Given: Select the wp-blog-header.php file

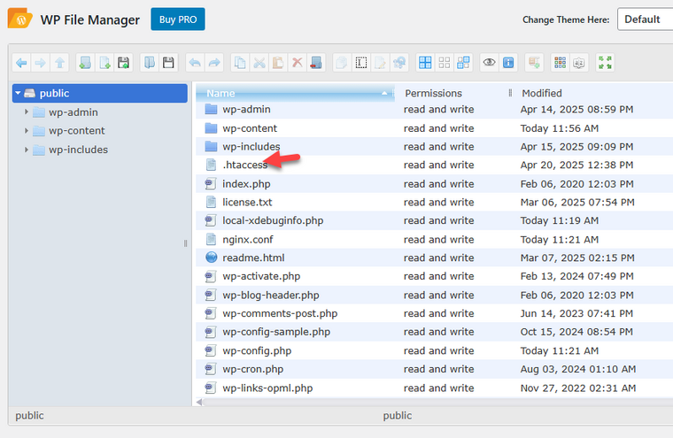Looking at the screenshot, I should [435, 296].
